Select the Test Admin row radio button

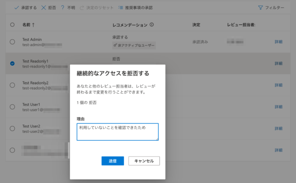(x=12, y=42)
